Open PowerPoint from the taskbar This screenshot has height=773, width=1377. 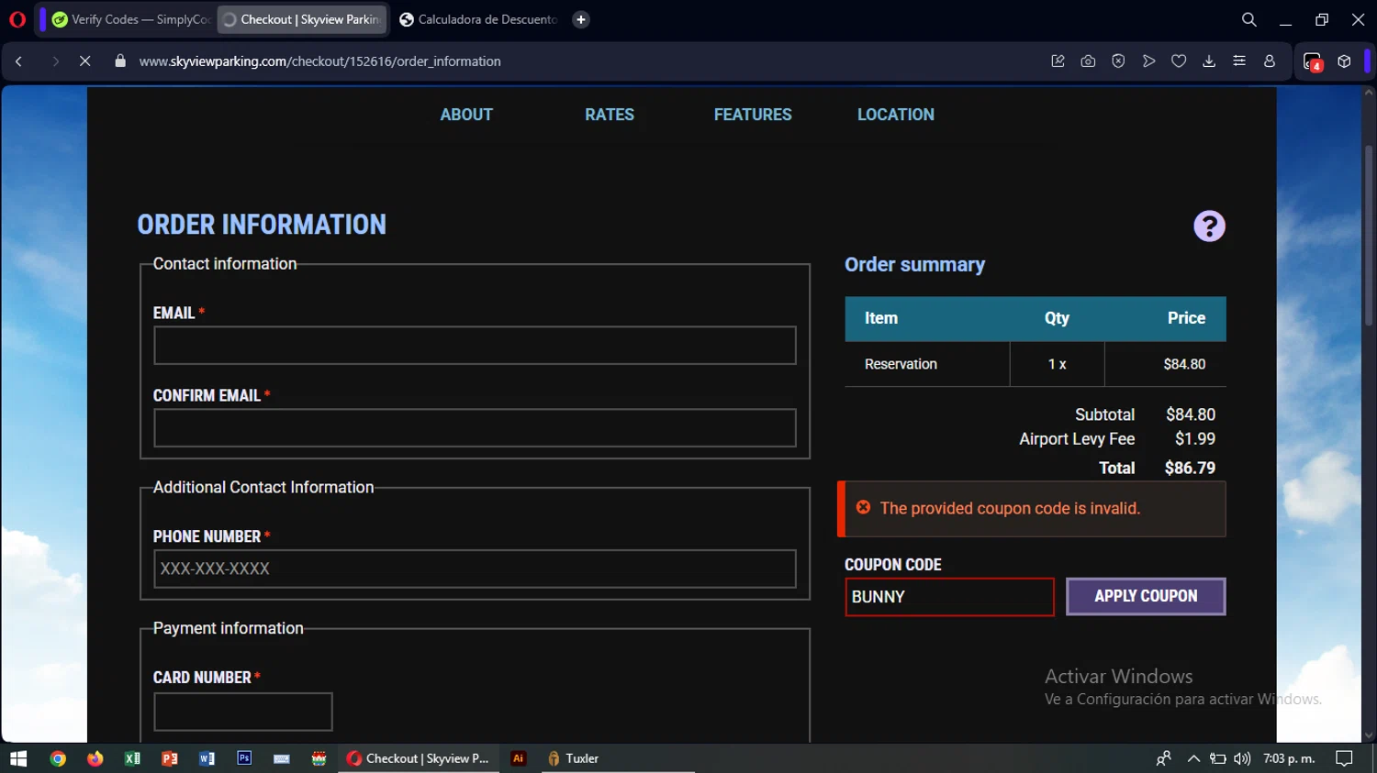click(x=170, y=758)
